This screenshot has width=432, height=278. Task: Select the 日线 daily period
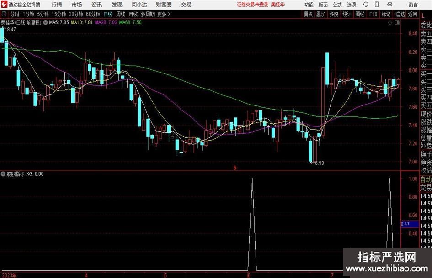108,14
